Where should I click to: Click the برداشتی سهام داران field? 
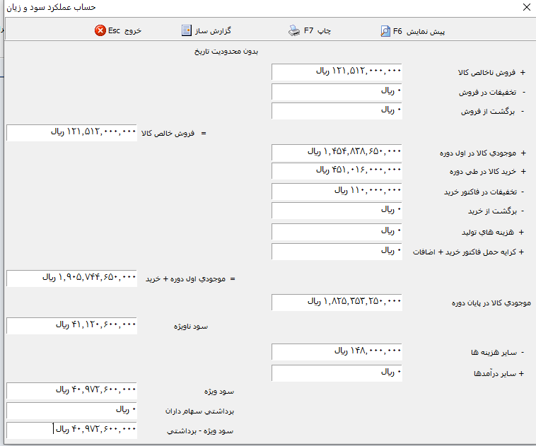click(71, 411)
